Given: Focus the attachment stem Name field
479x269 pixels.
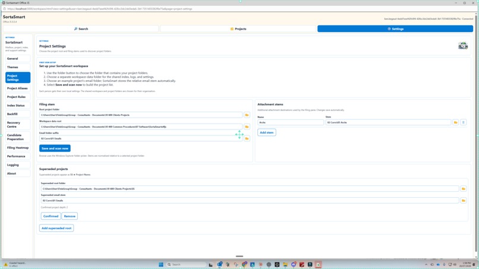Looking at the screenshot, I should [x=291, y=122].
